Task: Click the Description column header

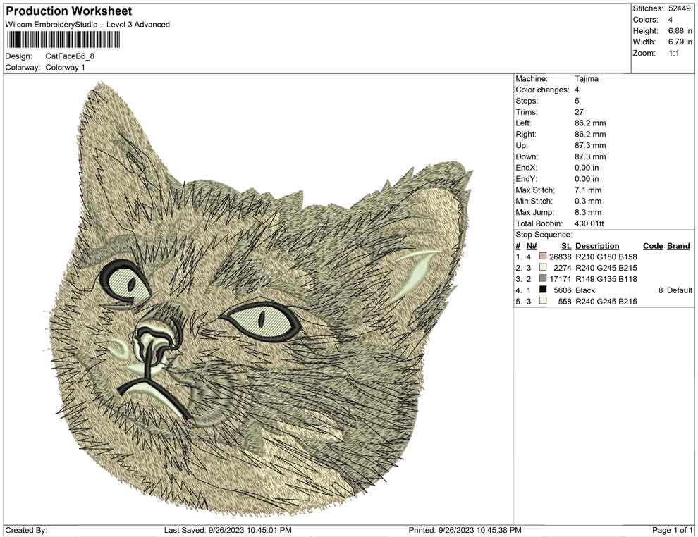Action: click(x=597, y=245)
